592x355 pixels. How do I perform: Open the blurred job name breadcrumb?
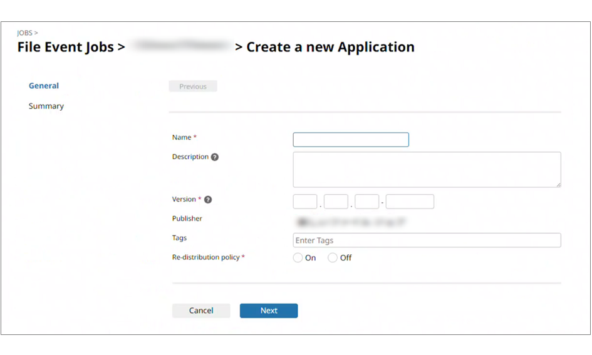(x=180, y=47)
